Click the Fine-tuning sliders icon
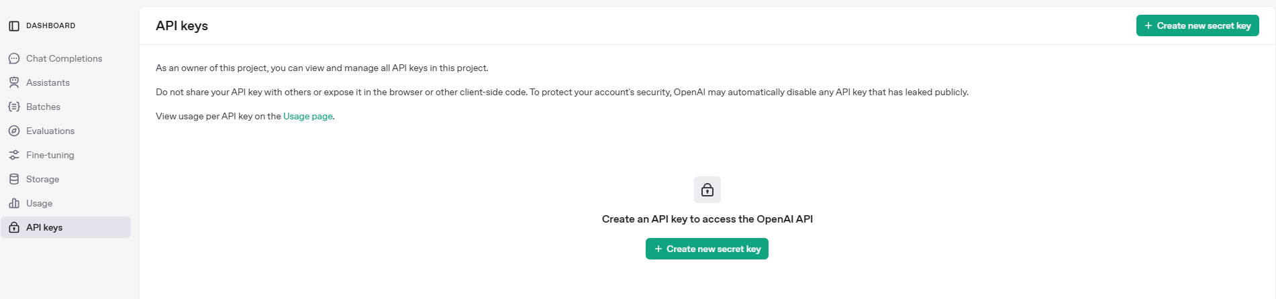This screenshot has width=1276, height=299. [x=14, y=156]
